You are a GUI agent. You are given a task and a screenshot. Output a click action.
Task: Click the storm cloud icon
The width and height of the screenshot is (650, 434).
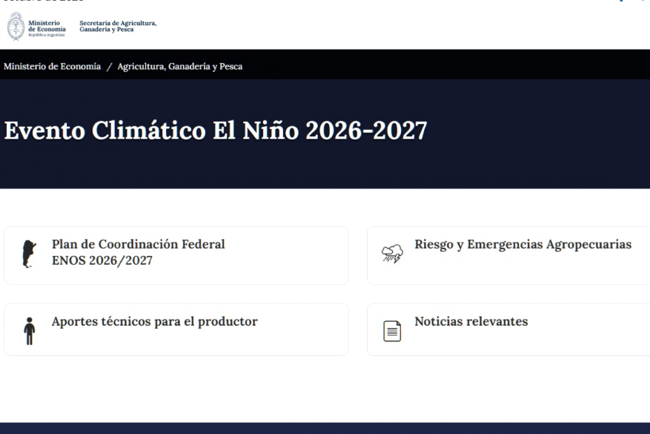[392, 254]
